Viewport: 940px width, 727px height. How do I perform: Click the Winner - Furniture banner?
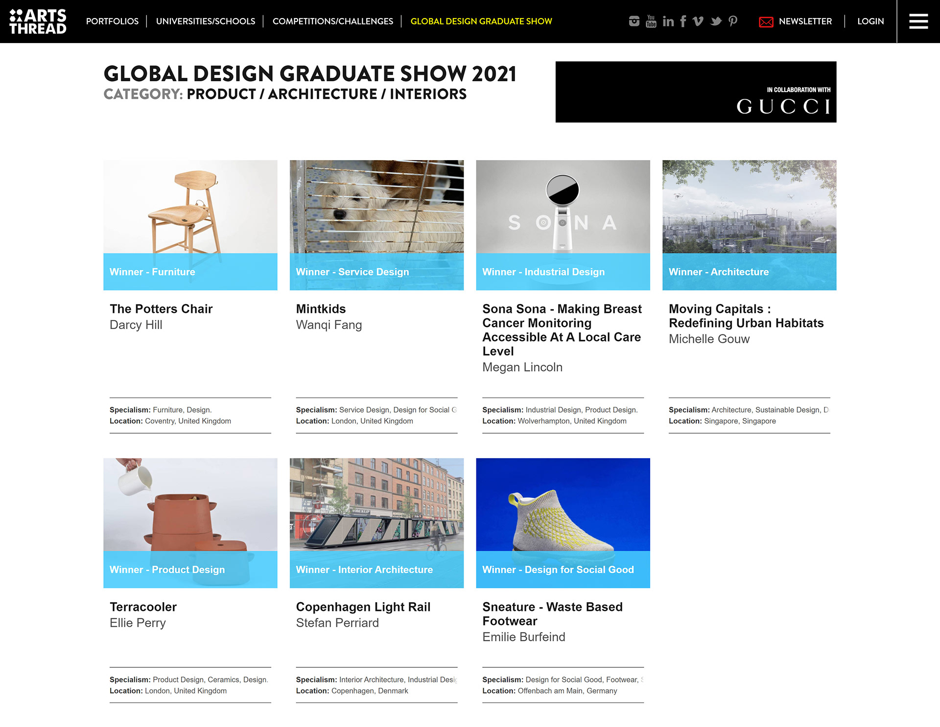[190, 272]
